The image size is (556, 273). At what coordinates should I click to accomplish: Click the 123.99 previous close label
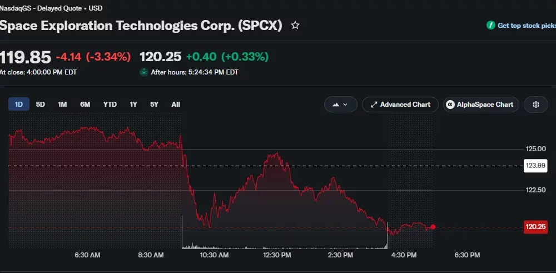click(535, 166)
